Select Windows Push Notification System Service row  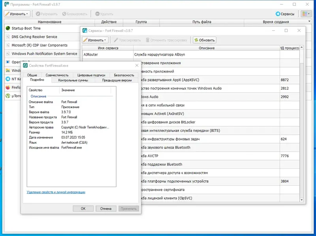42,54
